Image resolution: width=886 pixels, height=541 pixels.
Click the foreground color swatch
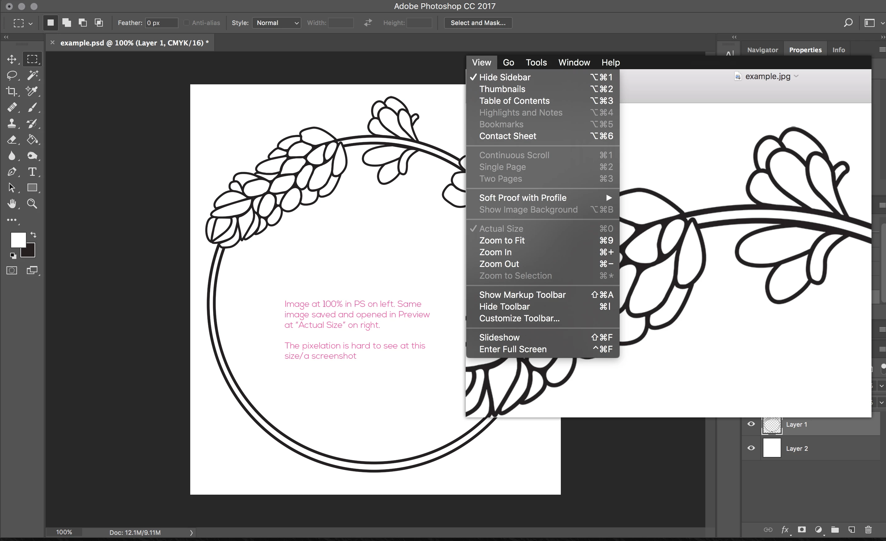pos(18,239)
